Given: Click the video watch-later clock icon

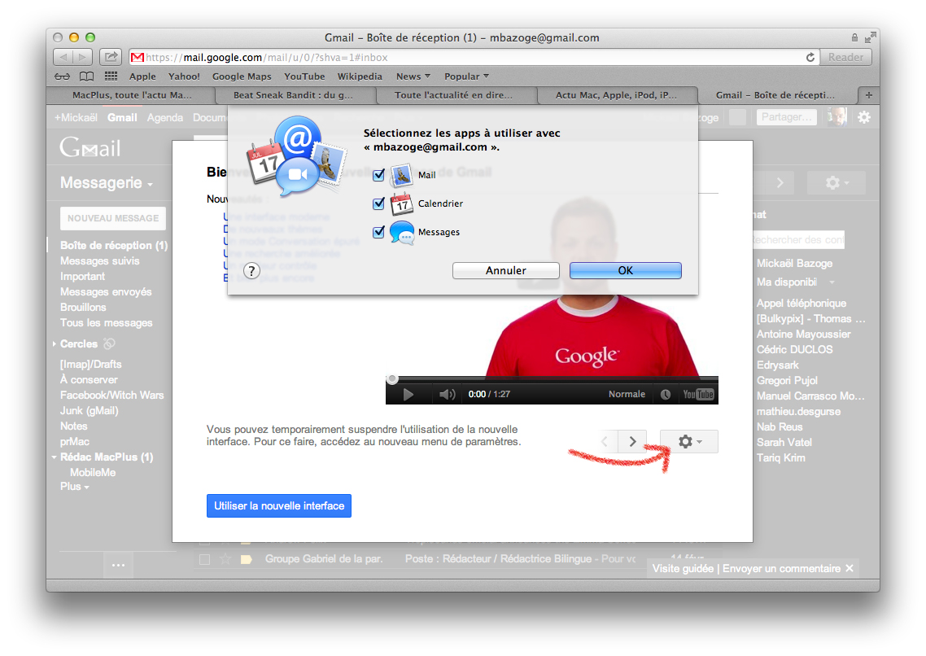Looking at the screenshot, I should [x=666, y=395].
